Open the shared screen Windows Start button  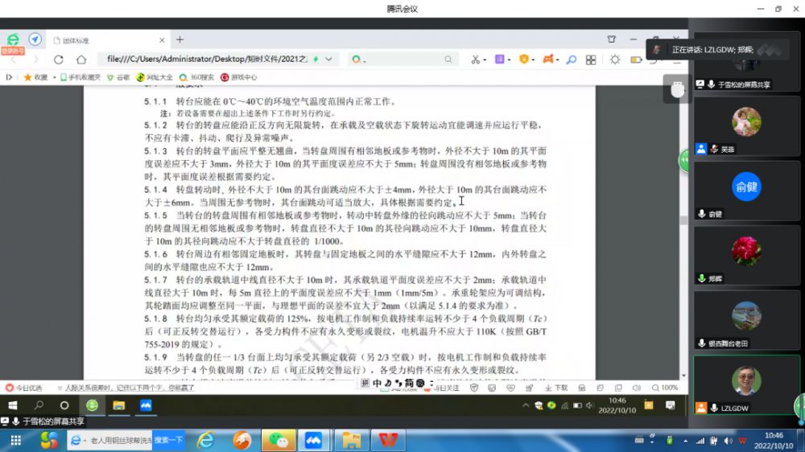coord(13,405)
